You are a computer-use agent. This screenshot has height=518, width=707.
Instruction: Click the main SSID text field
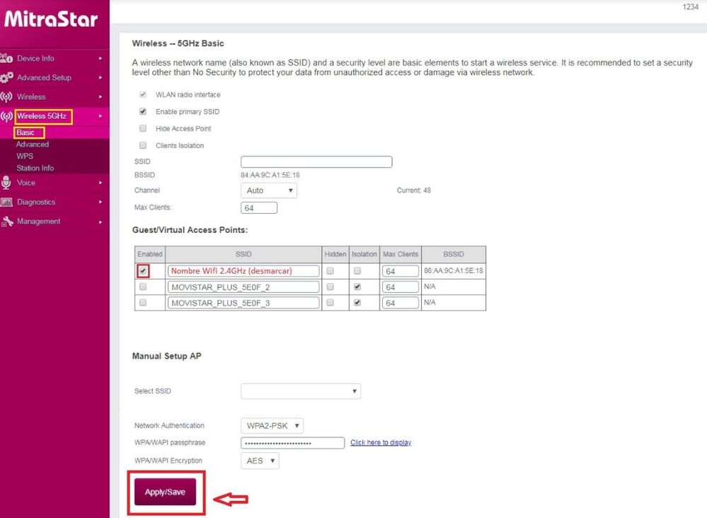316,162
